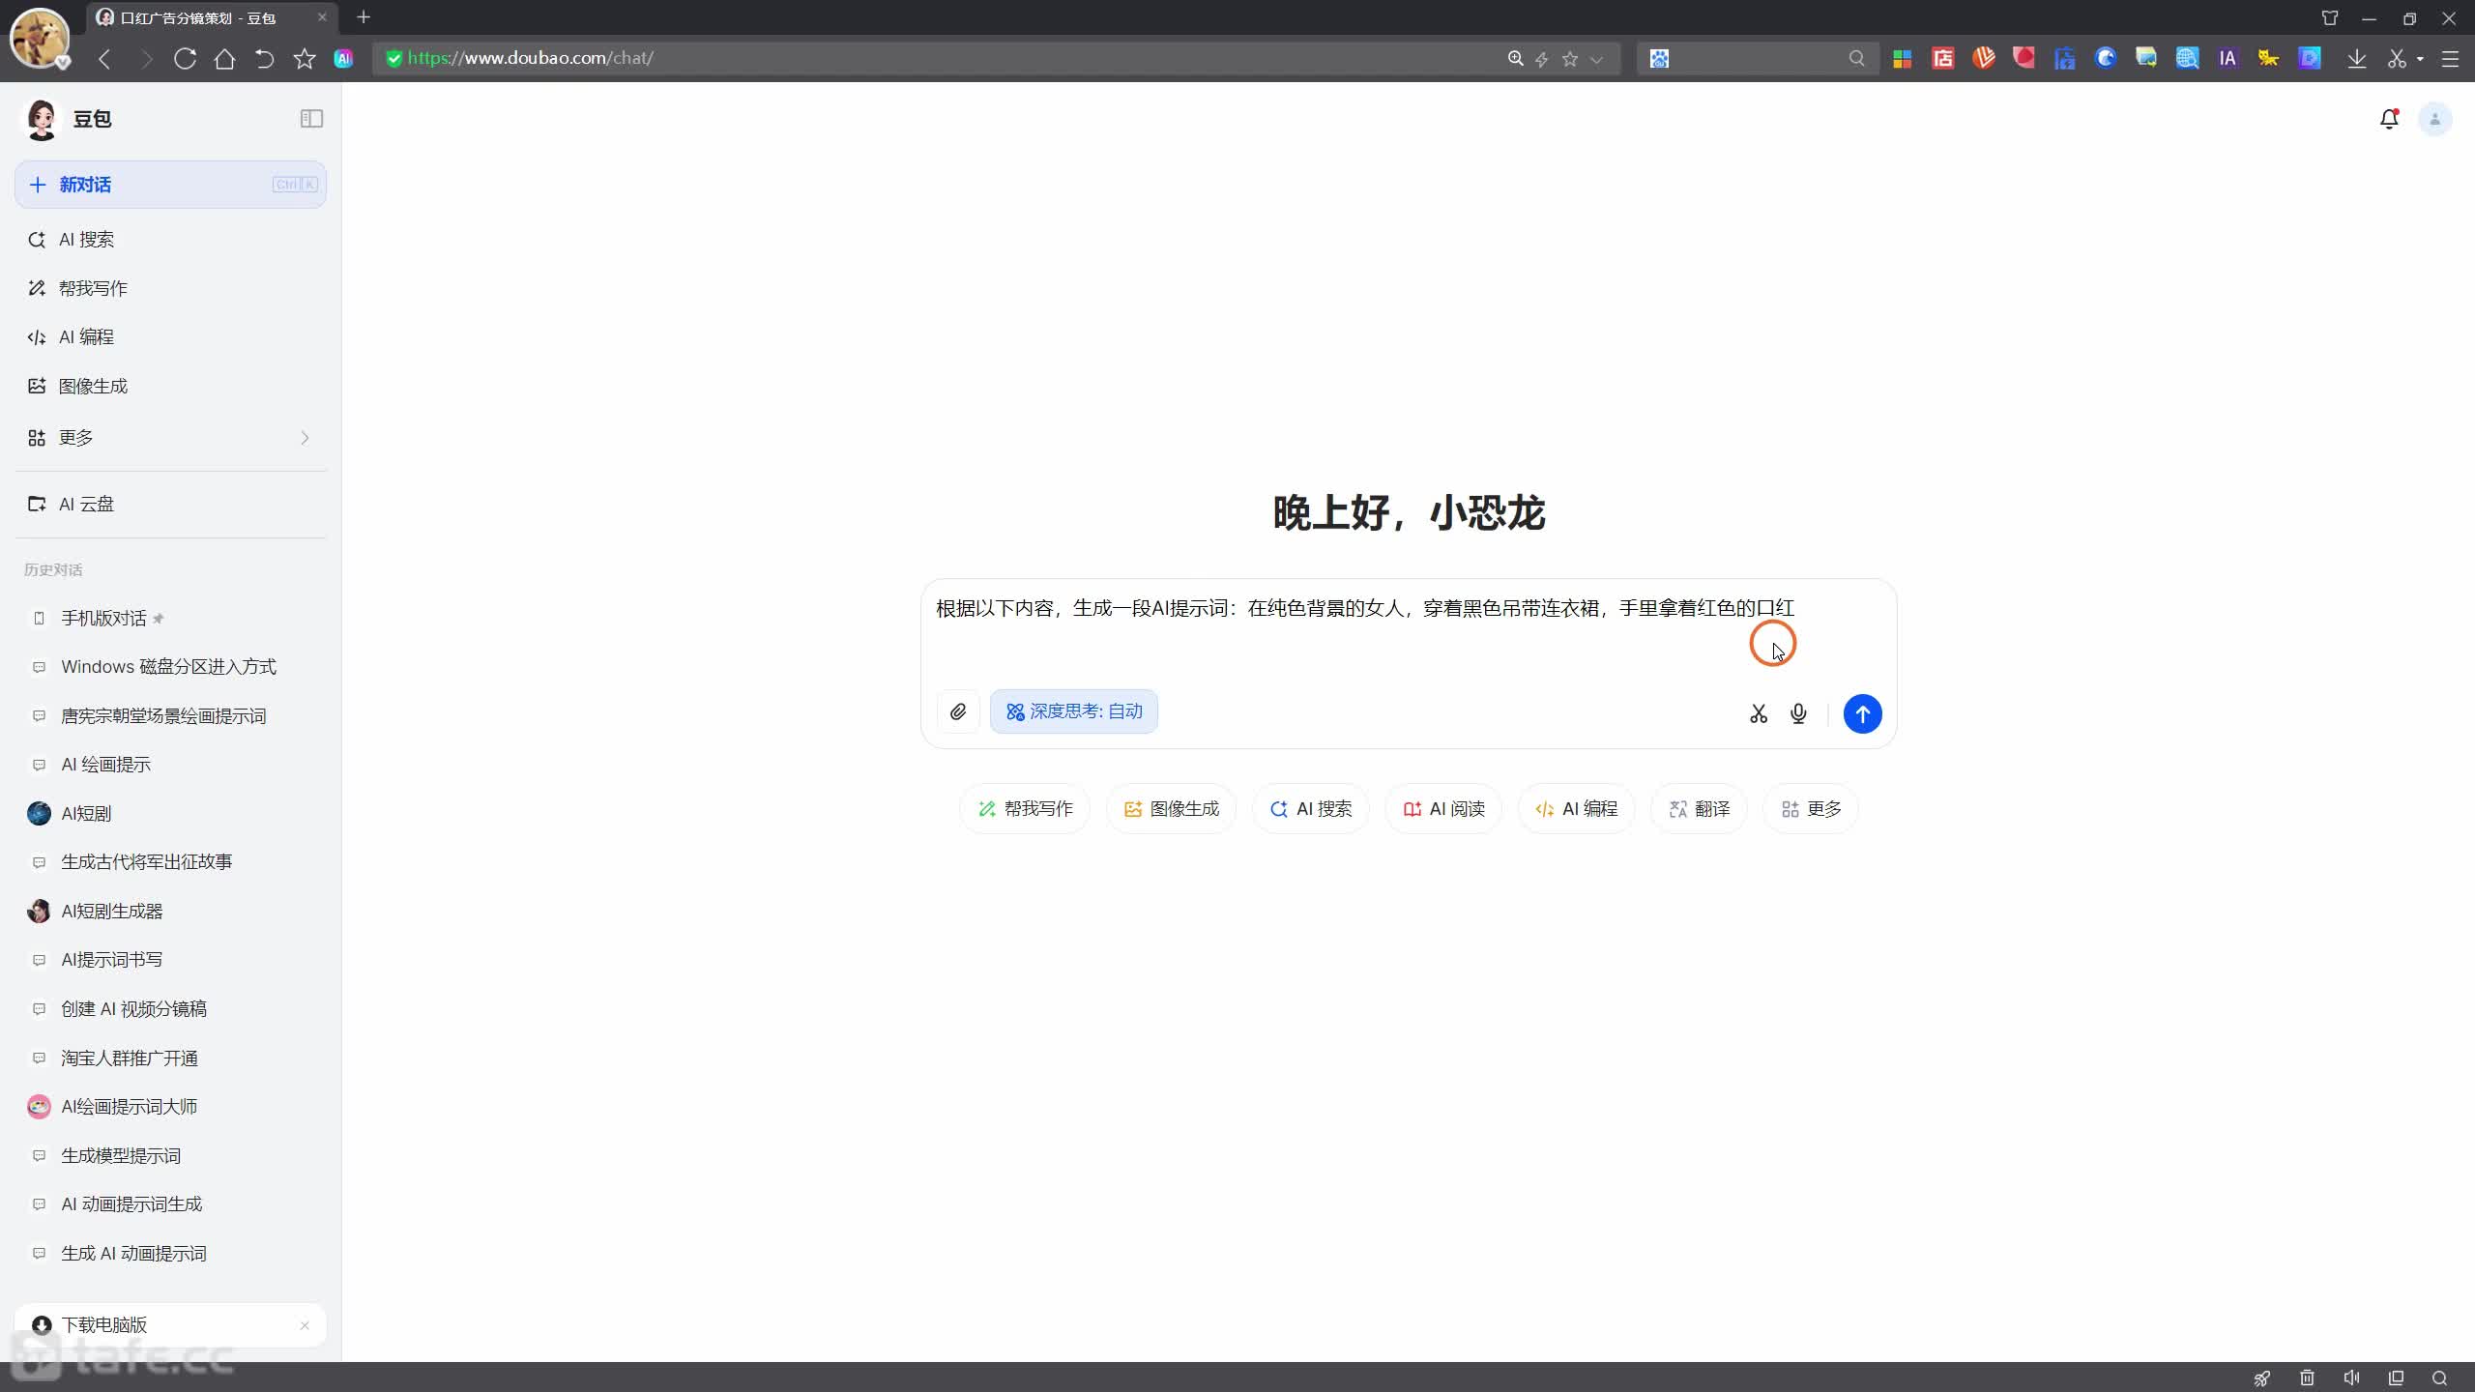
Task: Open 生成模型提示词 history chat
Action: tap(170, 1156)
